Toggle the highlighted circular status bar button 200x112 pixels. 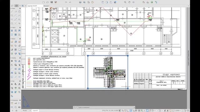(x=131, y=110)
